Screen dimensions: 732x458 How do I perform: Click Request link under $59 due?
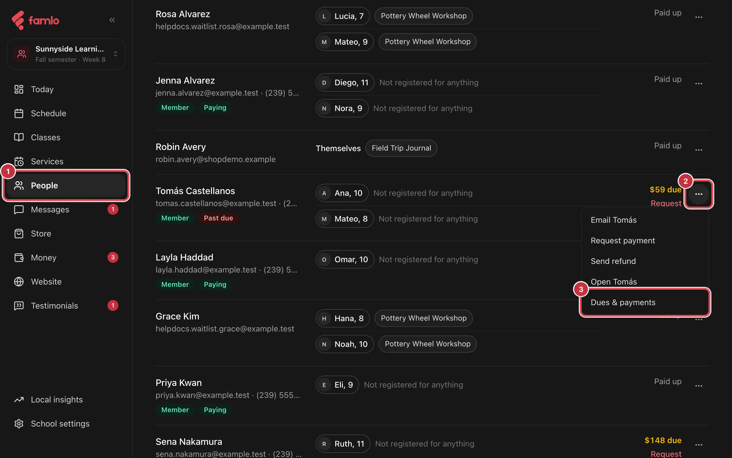tap(666, 203)
